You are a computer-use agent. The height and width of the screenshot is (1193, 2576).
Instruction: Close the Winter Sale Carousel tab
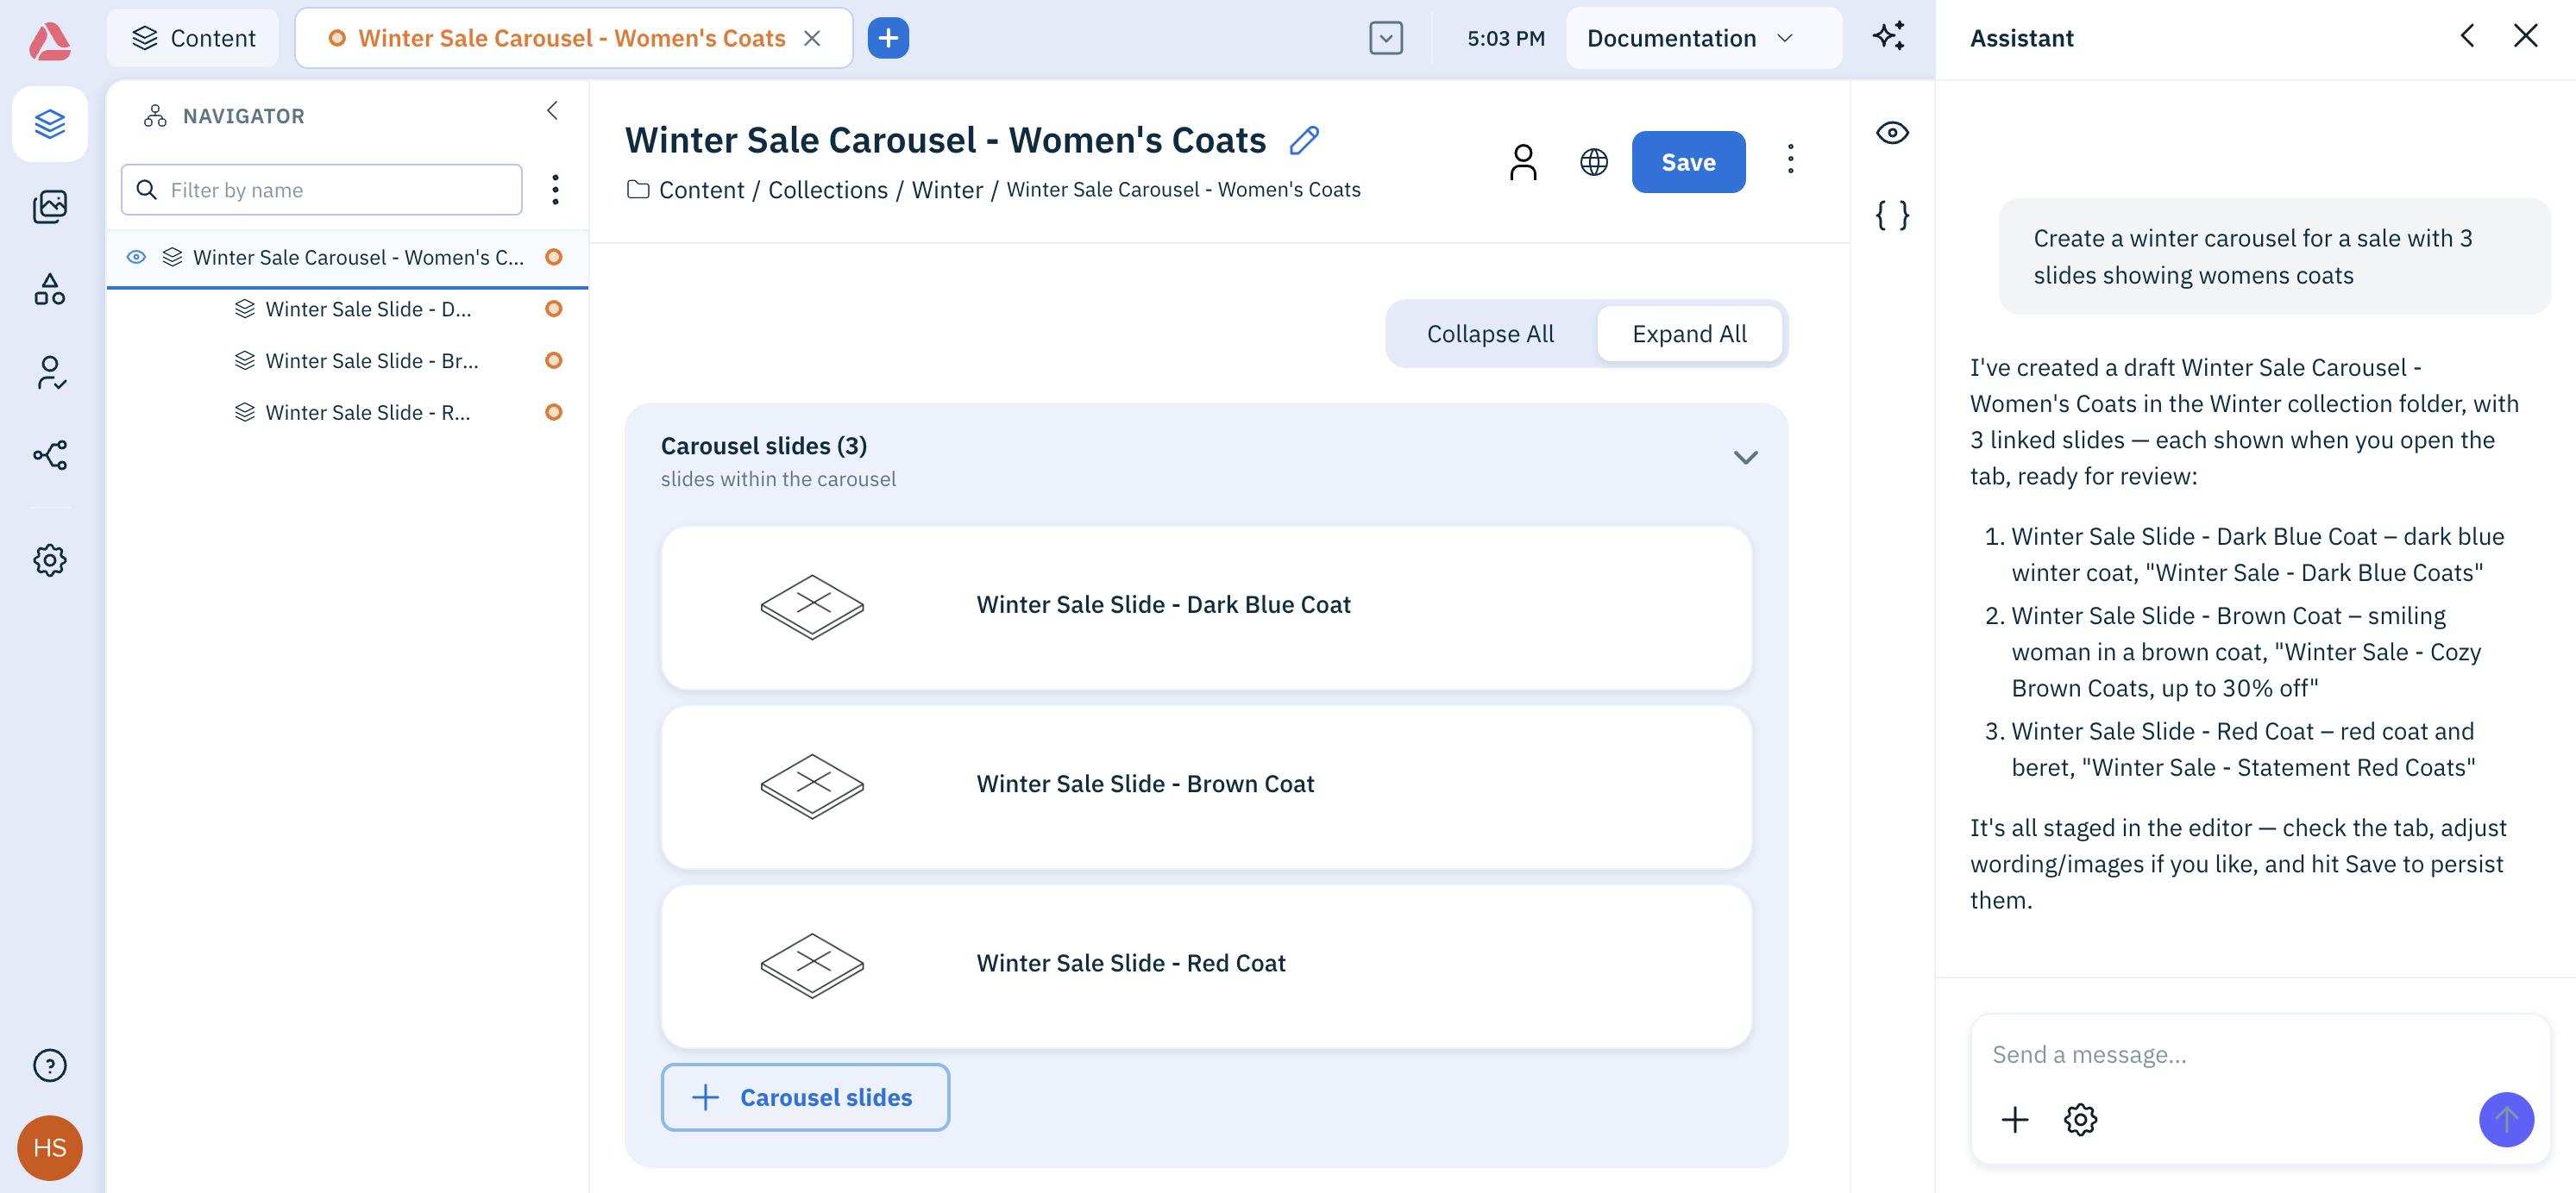812,38
